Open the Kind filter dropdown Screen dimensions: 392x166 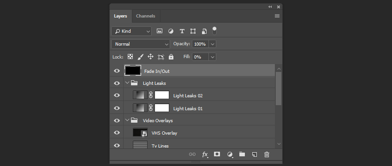point(131,31)
